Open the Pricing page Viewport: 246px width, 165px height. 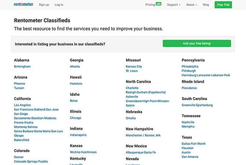click(x=150, y=5)
